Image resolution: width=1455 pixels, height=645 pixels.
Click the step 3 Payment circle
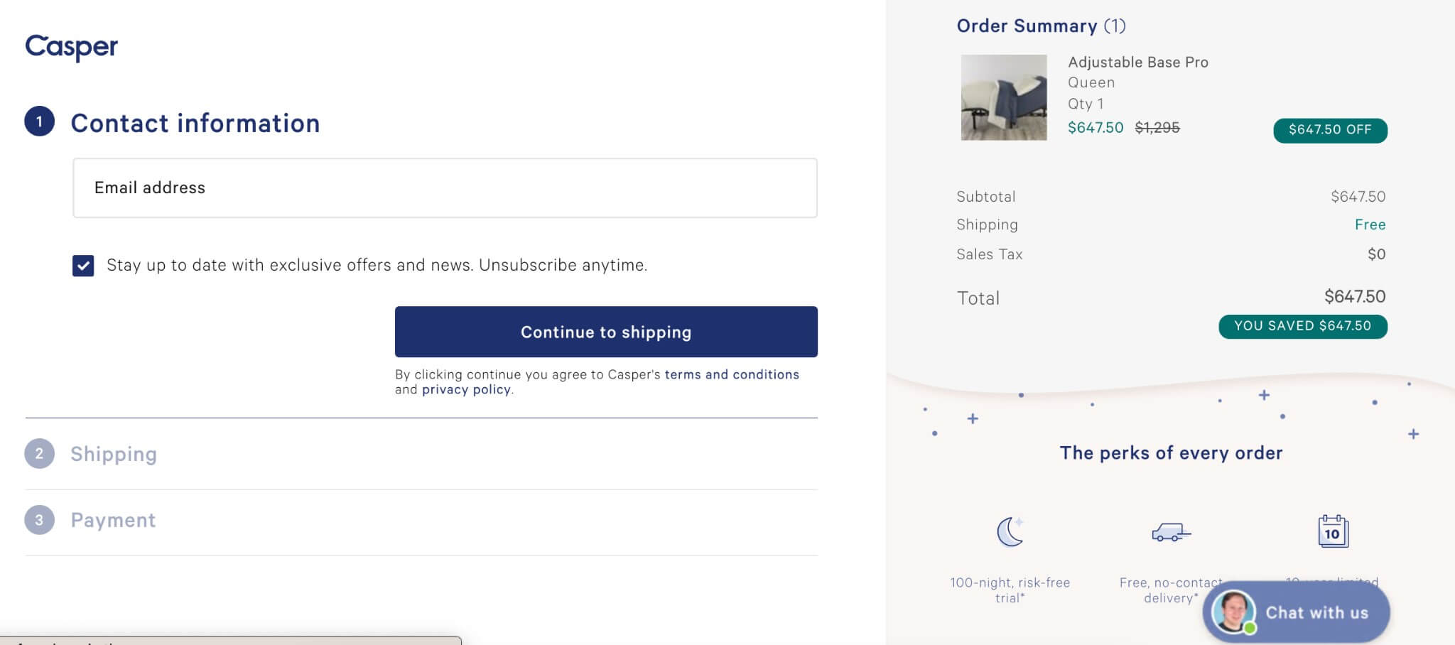[40, 519]
